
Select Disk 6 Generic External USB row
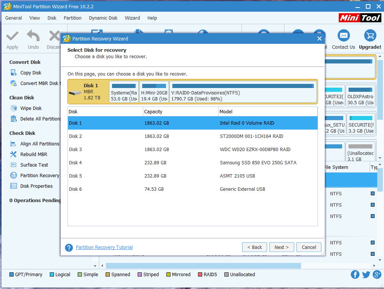[x=193, y=189]
